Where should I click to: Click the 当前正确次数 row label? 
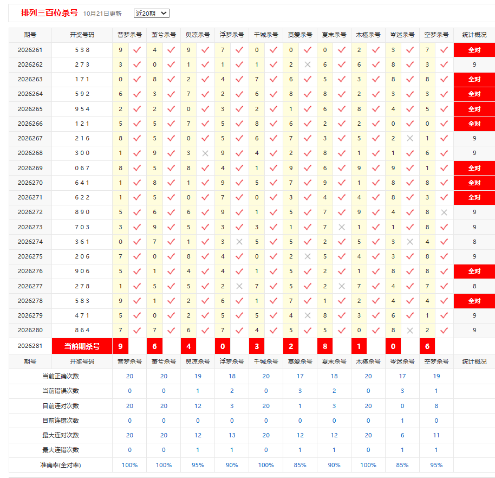61,376
